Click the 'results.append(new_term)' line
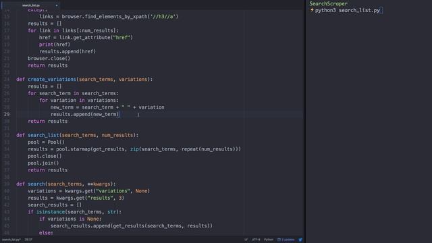Image resolution: width=432 pixels, height=243 pixels. click(x=84, y=114)
